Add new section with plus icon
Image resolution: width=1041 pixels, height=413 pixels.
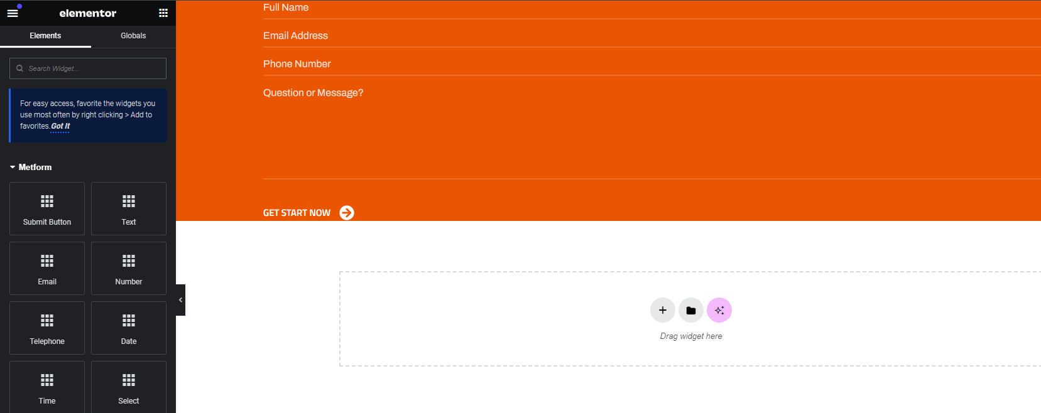[663, 310]
